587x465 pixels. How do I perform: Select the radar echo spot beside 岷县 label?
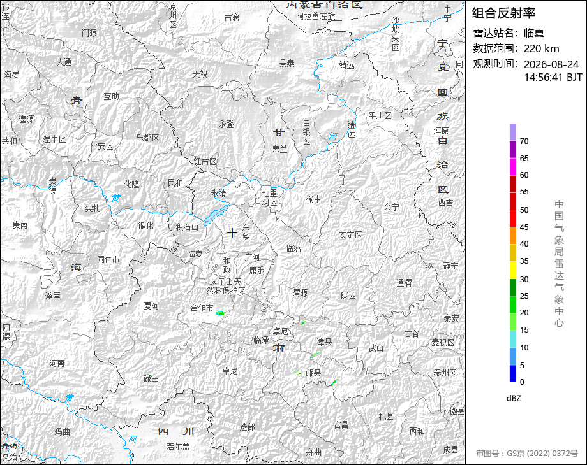click(x=298, y=373)
